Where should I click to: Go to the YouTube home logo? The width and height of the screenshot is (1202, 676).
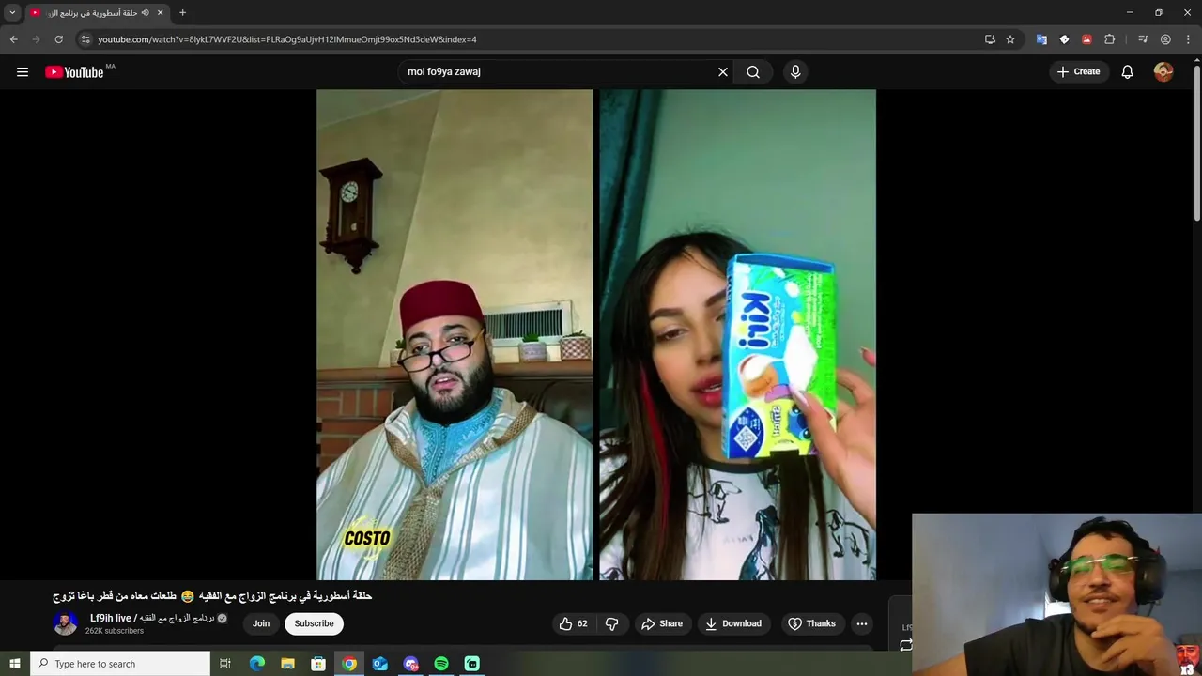pyautogui.click(x=74, y=72)
